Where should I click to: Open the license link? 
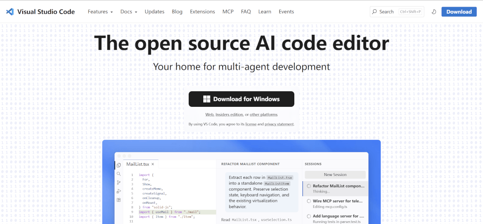pyautogui.click(x=250, y=124)
